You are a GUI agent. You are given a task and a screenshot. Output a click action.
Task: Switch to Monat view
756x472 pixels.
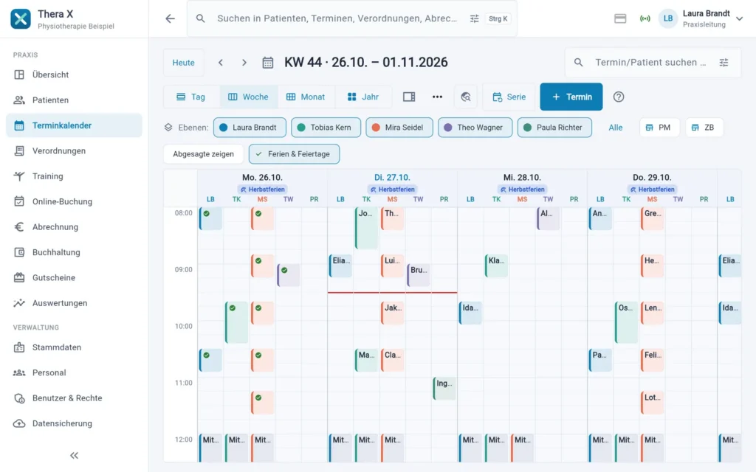click(306, 97)
